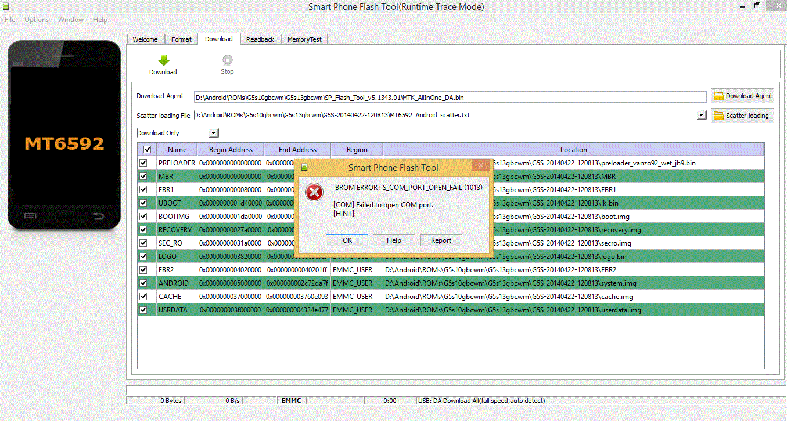Switch to the Welcome tab
Viewport: 787px width, 421px height.
pos(145,39)
